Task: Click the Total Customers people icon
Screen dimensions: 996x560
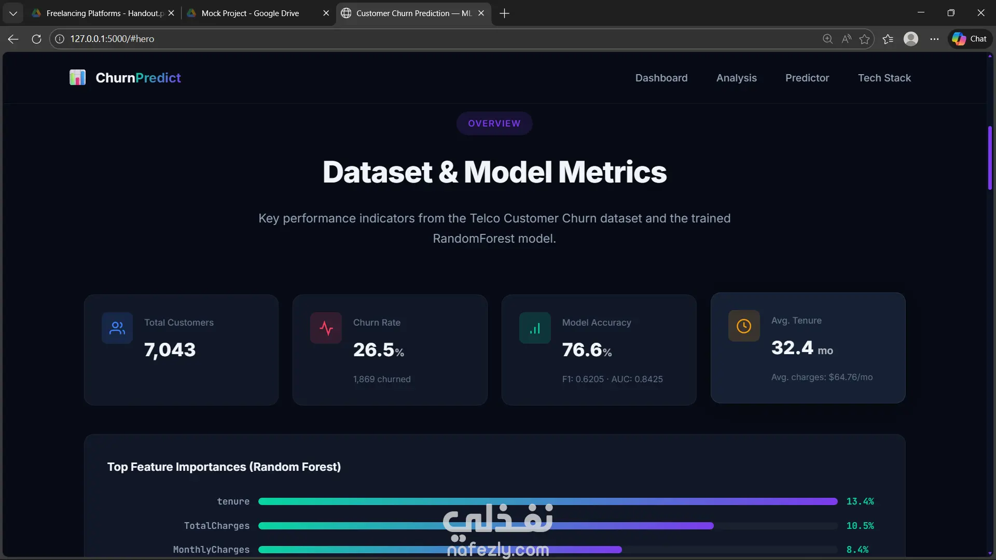Action: pyautogui.click(x=117, y=328)
